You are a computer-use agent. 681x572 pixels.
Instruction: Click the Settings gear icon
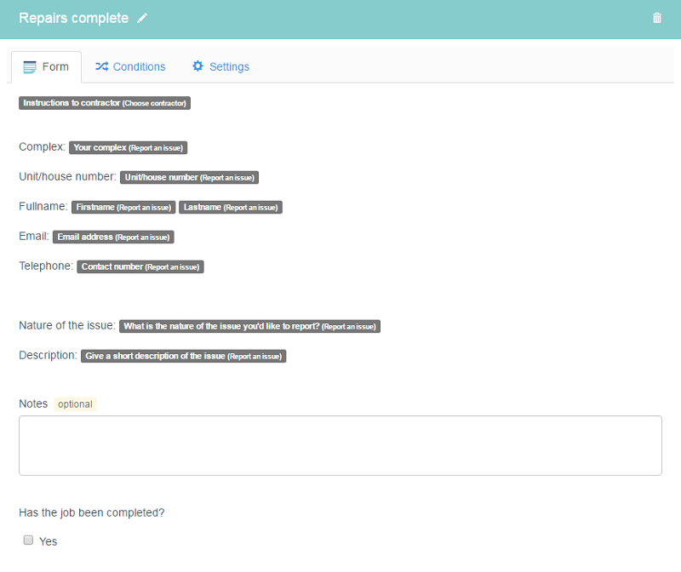[198, 66]
